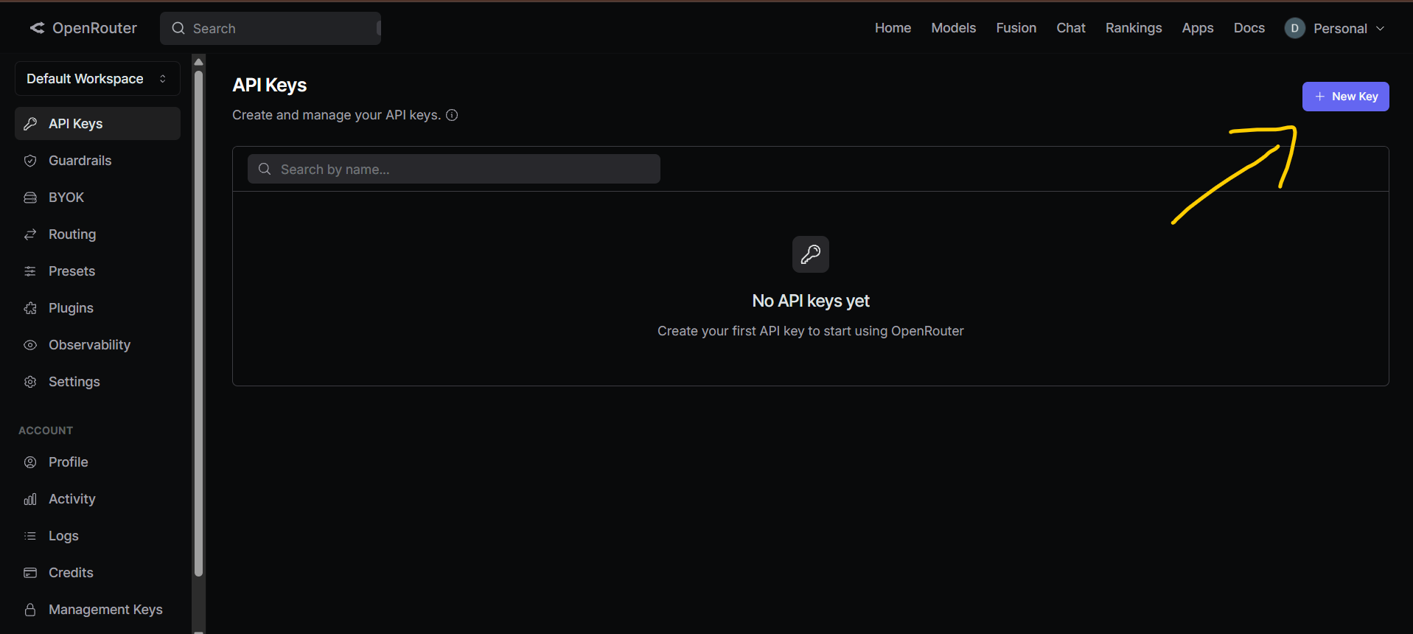The width and height of the screenshot is (1413, 634).
Task: Click the BYOK database icon
Action: point(30,198)
